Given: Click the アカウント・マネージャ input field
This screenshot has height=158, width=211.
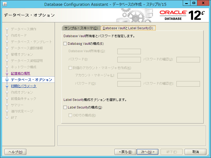Looking at the screenshot, I should 129,76.
